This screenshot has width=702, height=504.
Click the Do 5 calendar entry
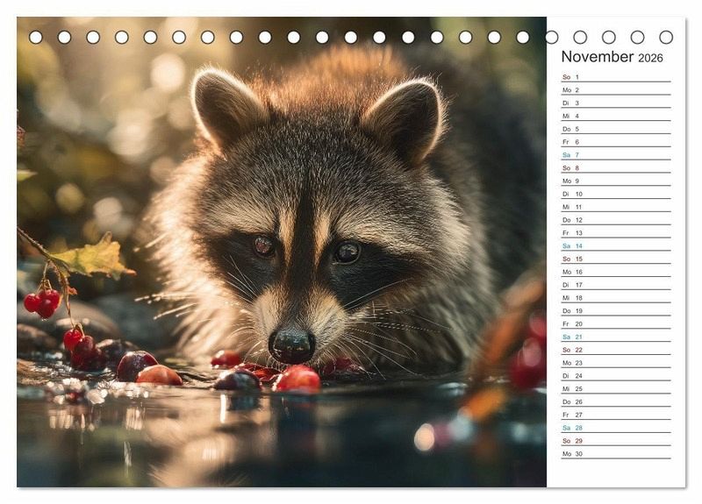pos(615,129)
